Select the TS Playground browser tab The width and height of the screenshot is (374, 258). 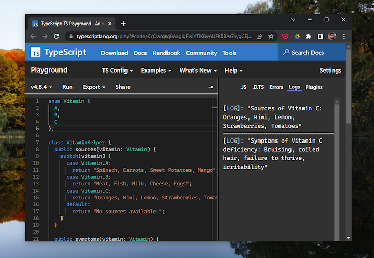pos(71,24)
